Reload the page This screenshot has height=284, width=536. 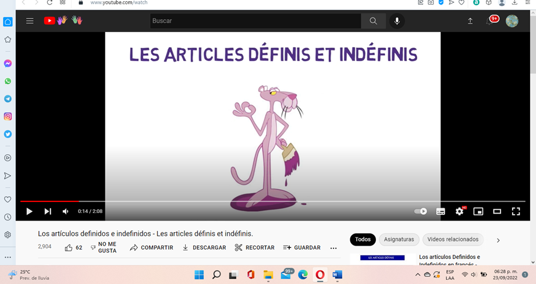49,2
